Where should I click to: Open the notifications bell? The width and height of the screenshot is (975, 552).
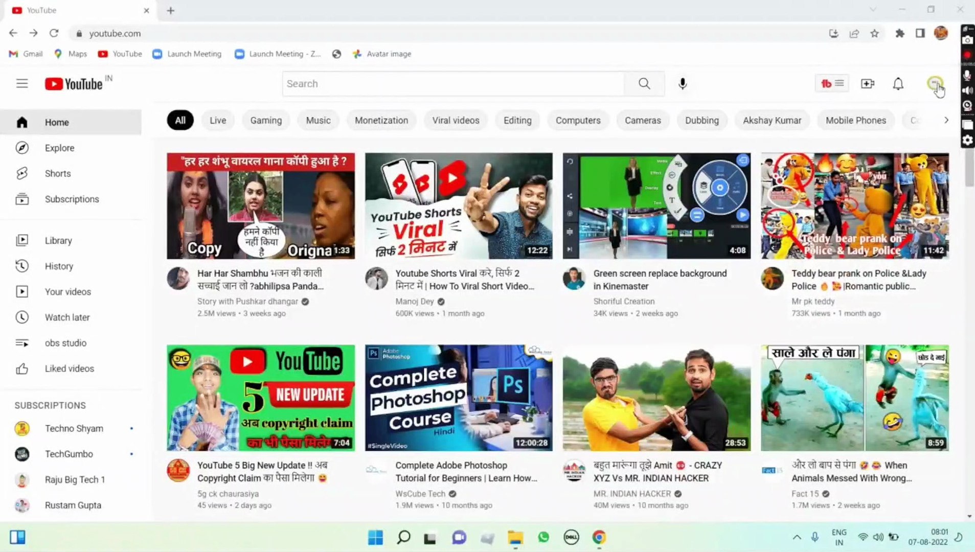coord(898,83)
